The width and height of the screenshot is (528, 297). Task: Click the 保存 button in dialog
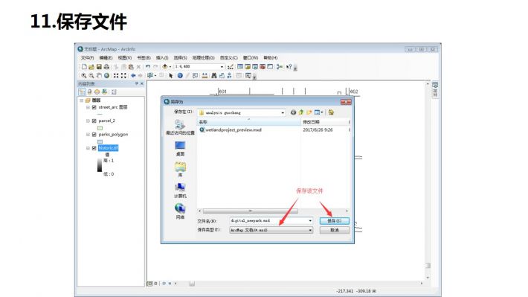click(x=334, y=221)
